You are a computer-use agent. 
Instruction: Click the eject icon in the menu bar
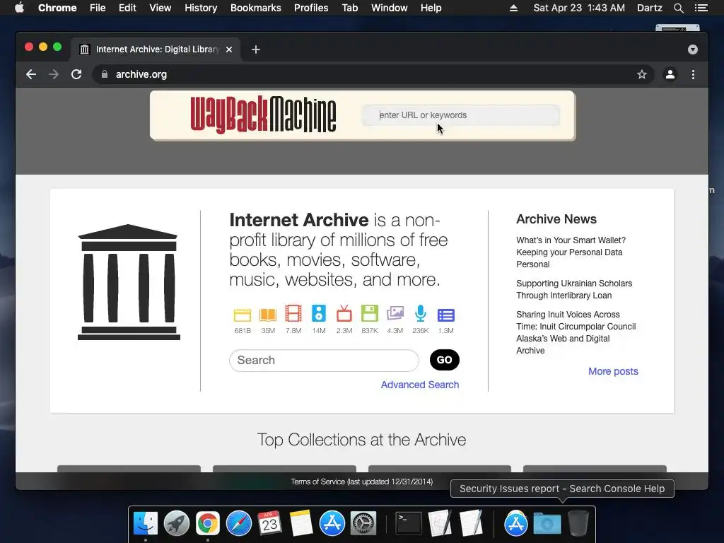tap(513, 8)
